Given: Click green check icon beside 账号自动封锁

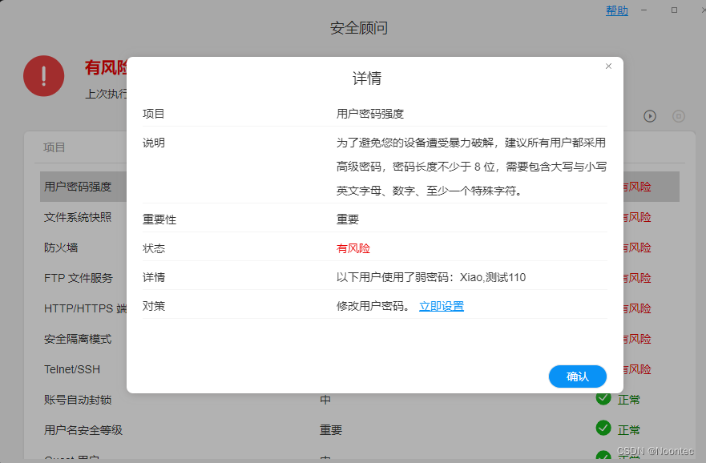Looking at the screenshot, I should [x=603, y=398].
